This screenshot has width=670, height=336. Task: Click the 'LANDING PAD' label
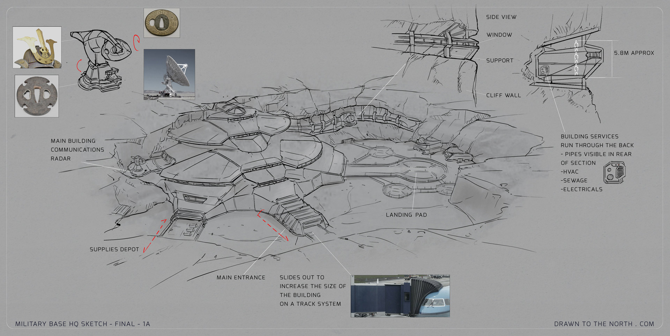tap(406, 215)
